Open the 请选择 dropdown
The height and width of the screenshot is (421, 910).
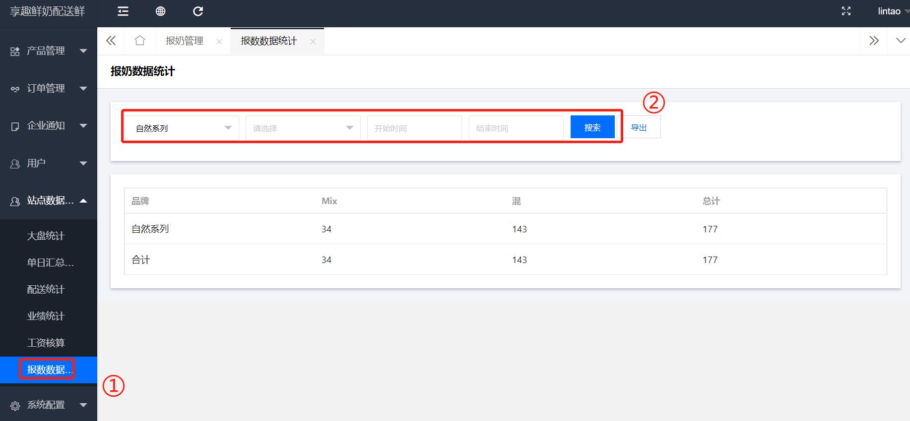click(x=303, y=128)
